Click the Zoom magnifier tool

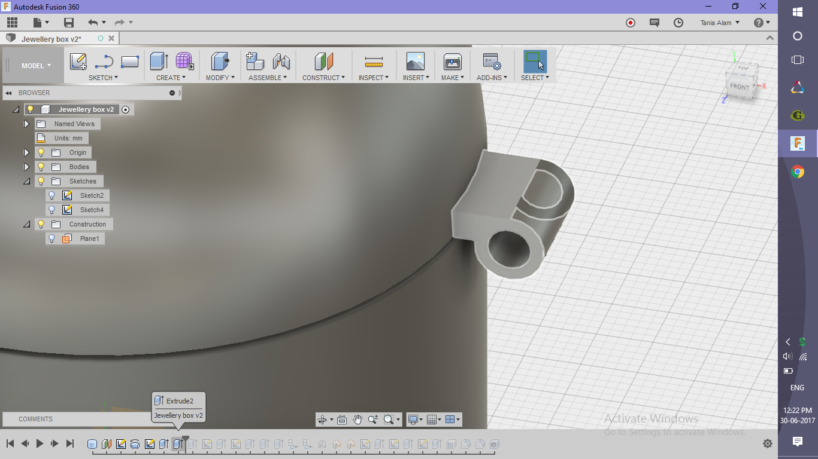(373, 420)
